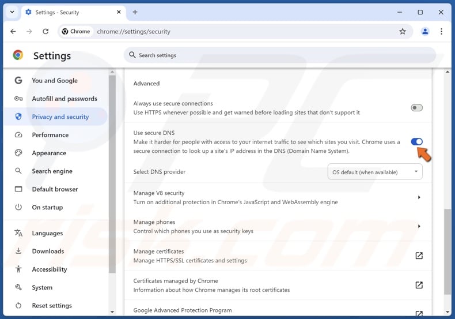The height and width of the screenshot is (319, 455).
Task: Click the Downloads arrow icon
Action: pos(18,251)
